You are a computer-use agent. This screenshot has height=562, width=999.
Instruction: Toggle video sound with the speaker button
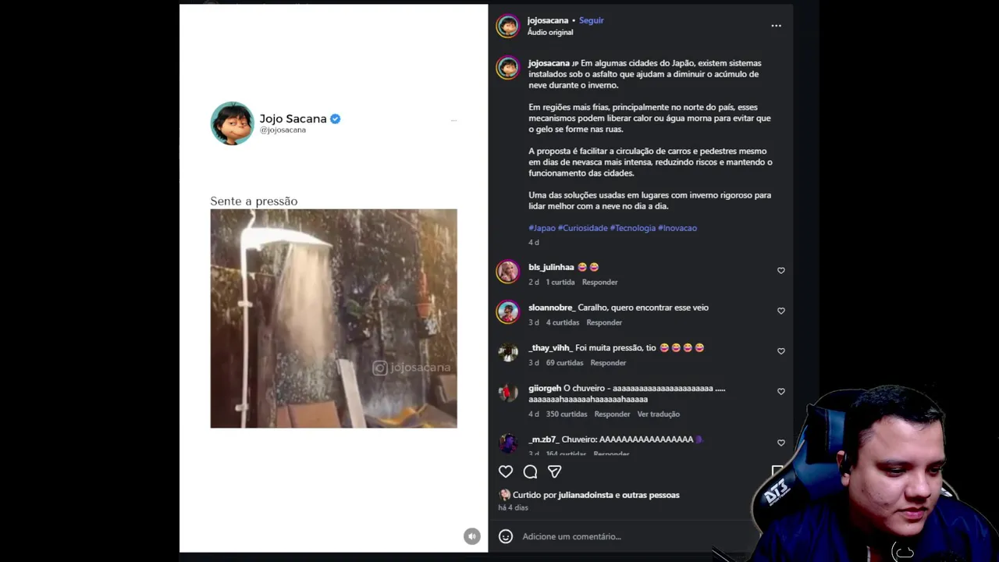tap(472, 536)
